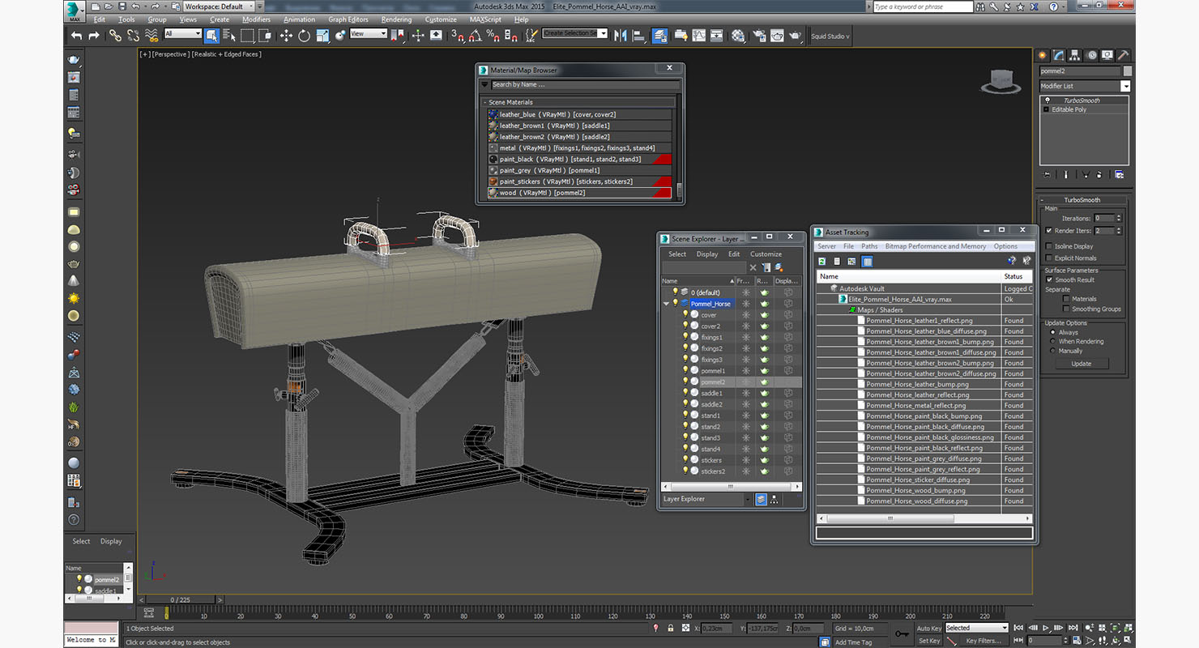The image size is (1199, 648).
Task: Click the Update button in TurboSmooth
Action: [x=1082, y=364]
